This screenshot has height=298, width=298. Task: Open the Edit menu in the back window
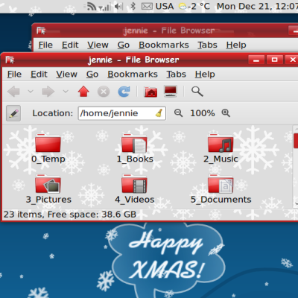click(70, 45)
